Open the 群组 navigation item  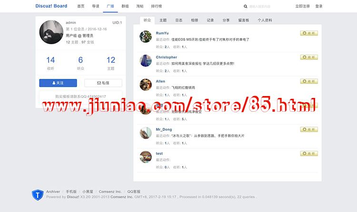point(125,6)
